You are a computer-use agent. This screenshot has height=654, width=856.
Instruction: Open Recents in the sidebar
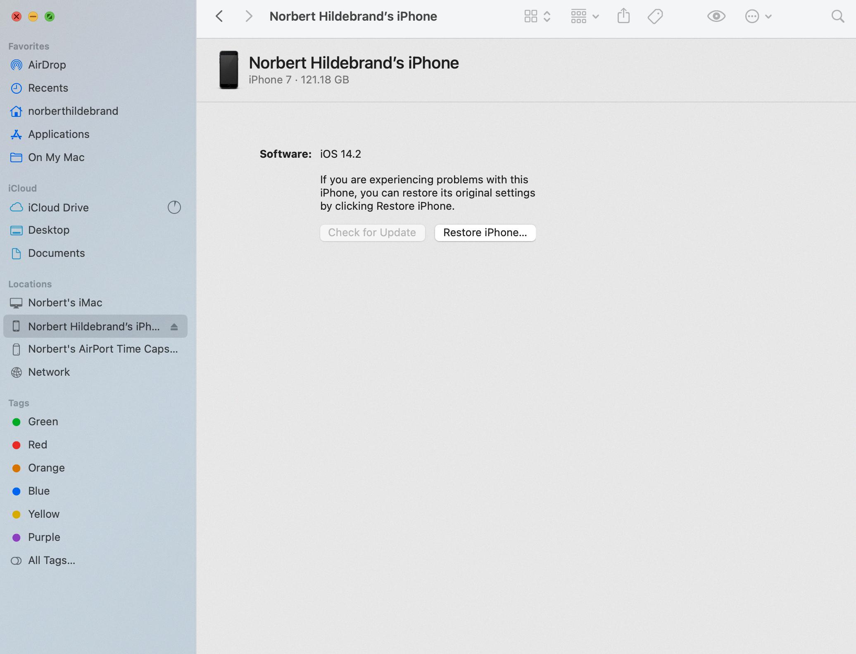48,88
